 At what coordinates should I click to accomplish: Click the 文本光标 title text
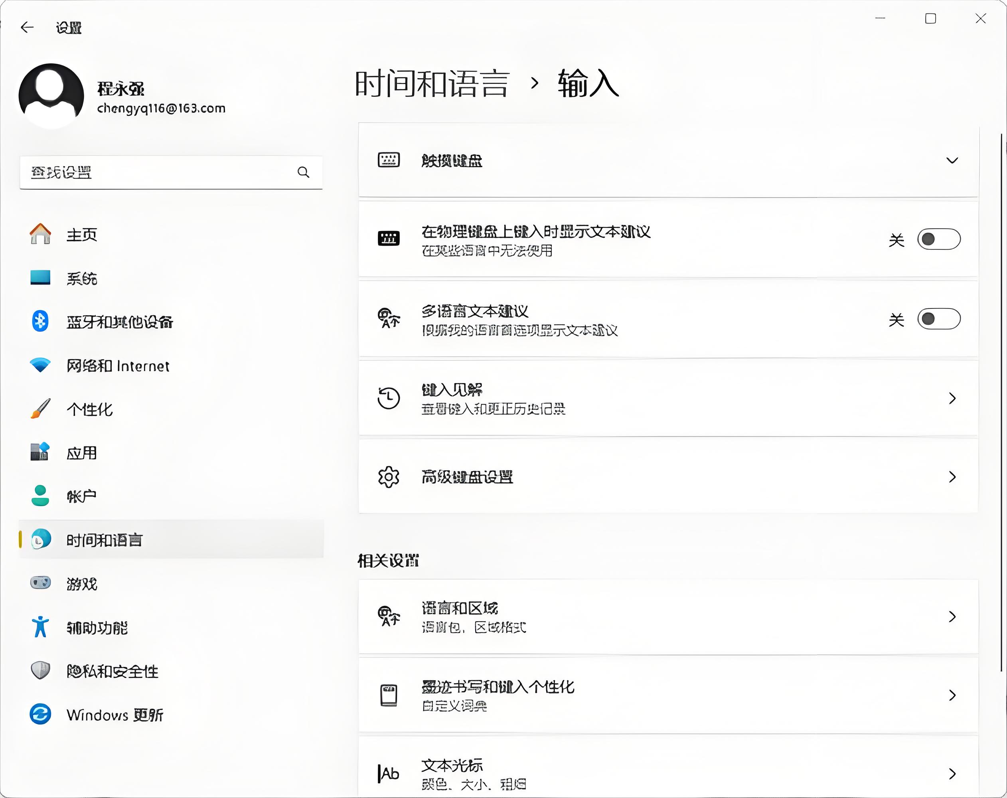point(452,765)
